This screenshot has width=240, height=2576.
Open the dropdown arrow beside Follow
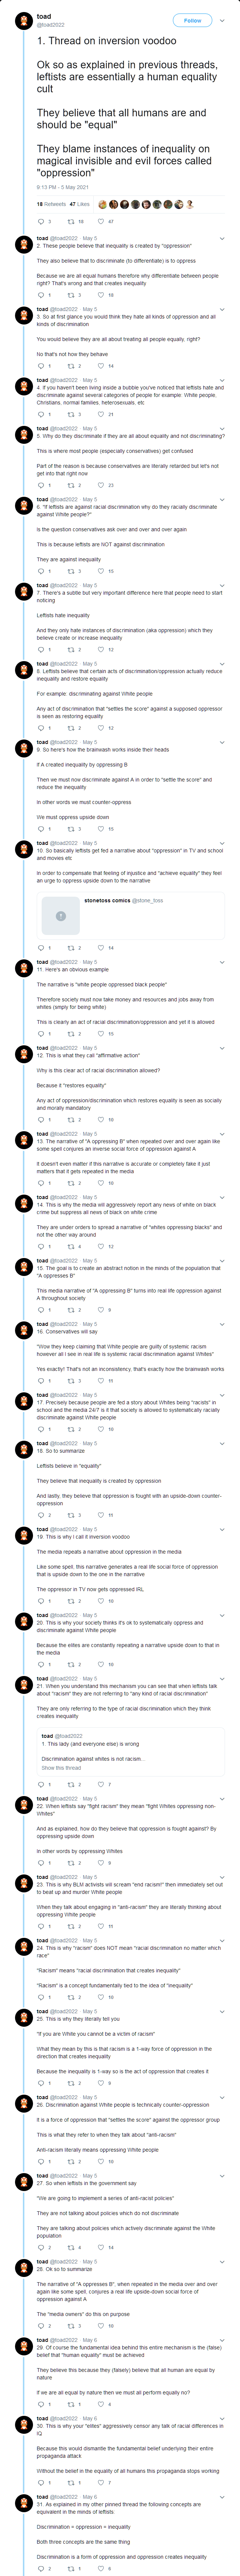[x=222, y=20]
